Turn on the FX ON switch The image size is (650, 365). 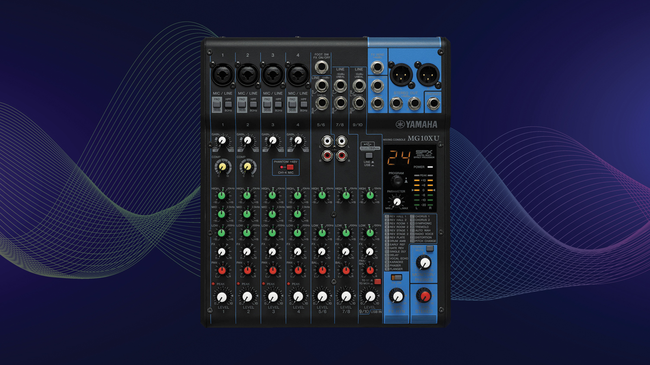click(x=396, y=277)
